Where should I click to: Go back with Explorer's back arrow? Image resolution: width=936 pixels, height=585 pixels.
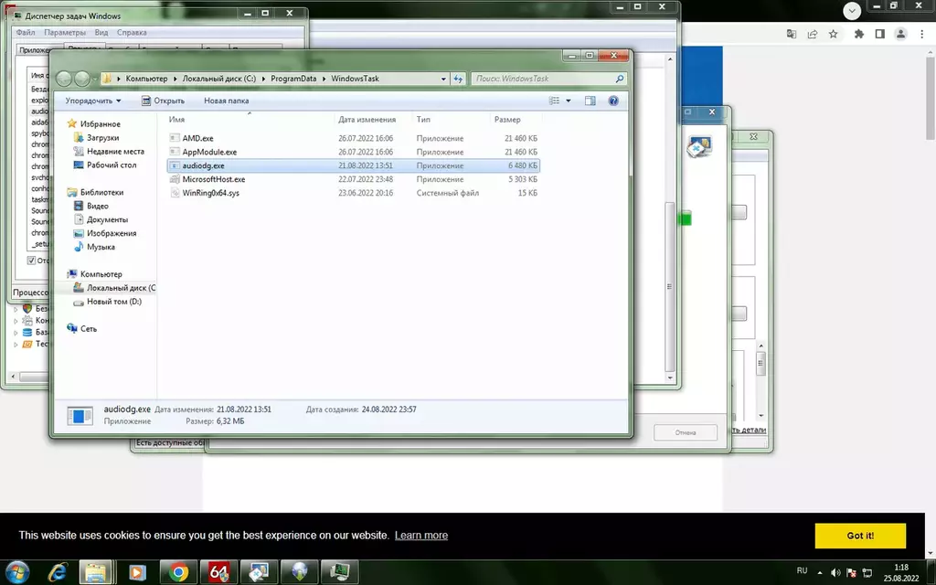[x=64, y=79]
